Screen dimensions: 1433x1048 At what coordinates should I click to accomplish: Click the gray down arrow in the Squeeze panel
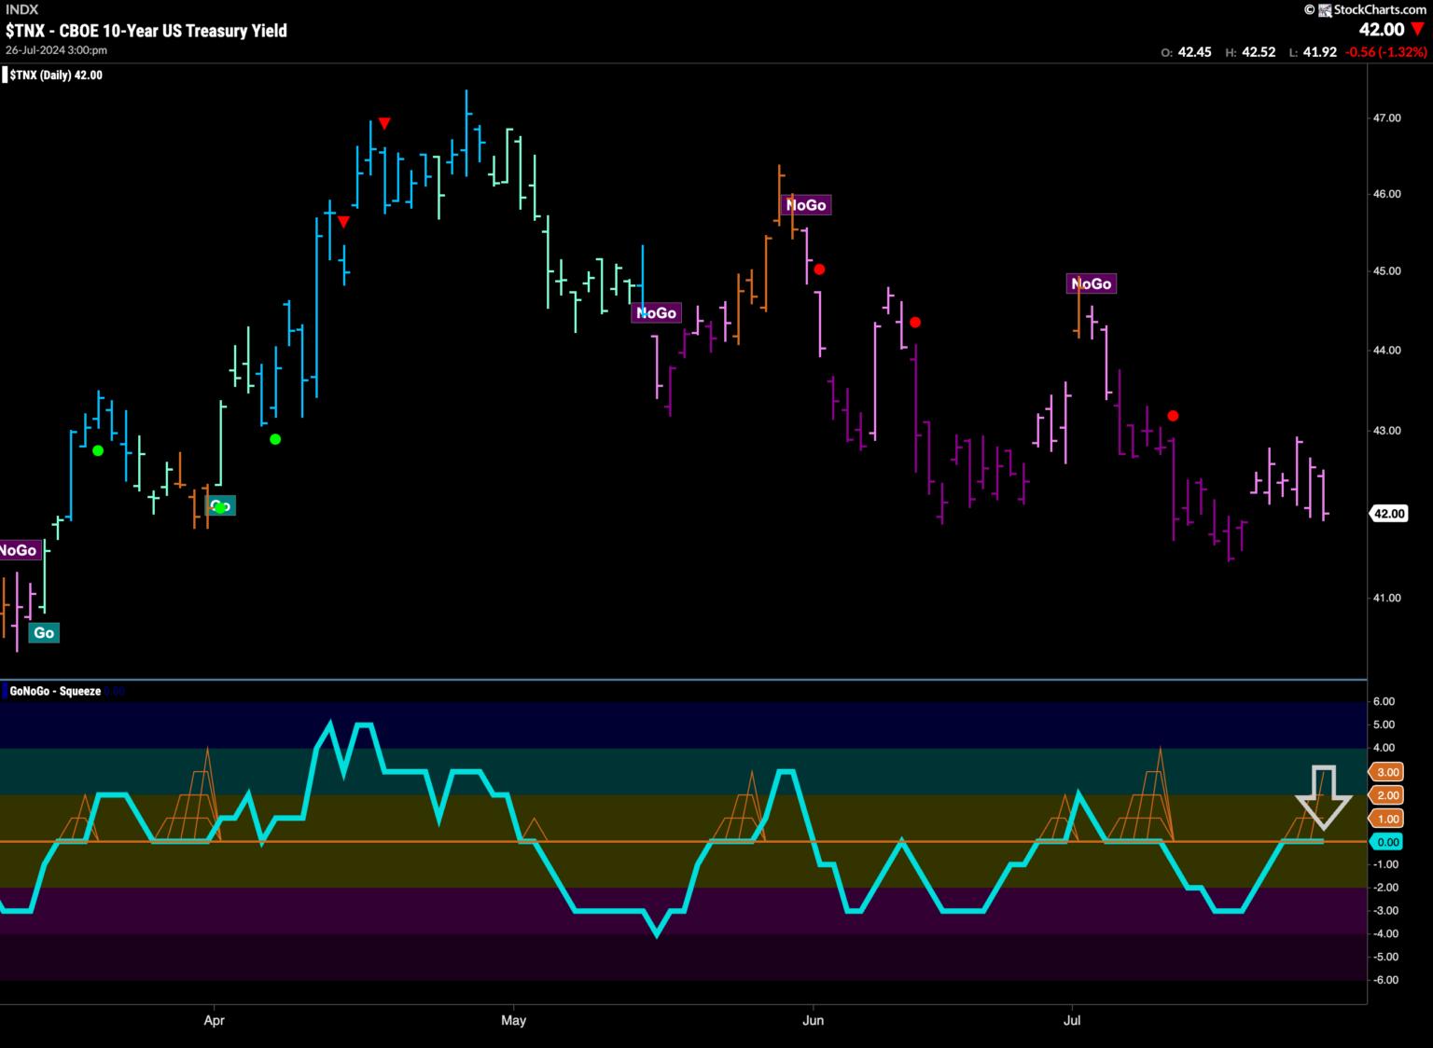point(1323,797)
